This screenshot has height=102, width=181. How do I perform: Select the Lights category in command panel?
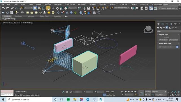(164, 27)
